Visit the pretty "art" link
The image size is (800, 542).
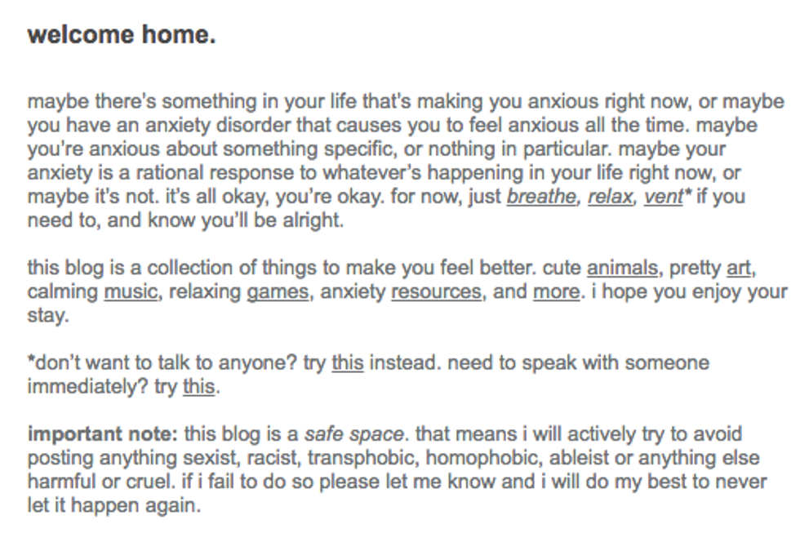(738, 268)
